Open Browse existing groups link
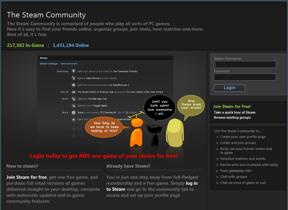Screen dimensions: 288x210 (x=232, y=117)
